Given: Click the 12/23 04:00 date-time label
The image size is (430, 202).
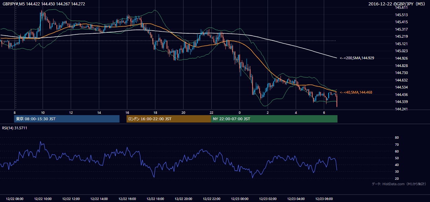Looking at the screenshot, I should [x=296, y=199].
